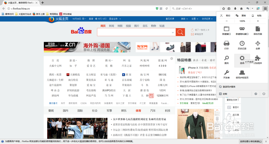The height and width of the screenshot is (144, 269).
Task: Click the Baidu search magnifier button
Action: point(180,32)
